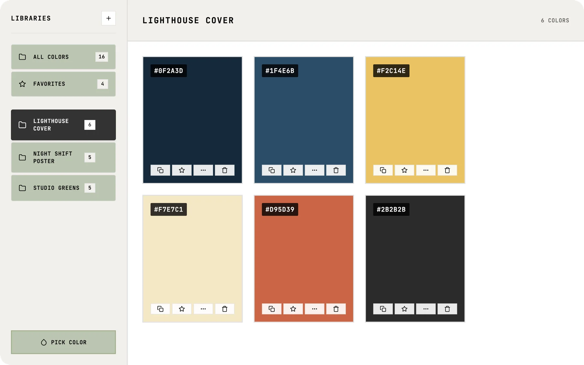Copy the #0F2A3D color code
Image resolution: width=584 pixels, height=365 pixels.
160,170
